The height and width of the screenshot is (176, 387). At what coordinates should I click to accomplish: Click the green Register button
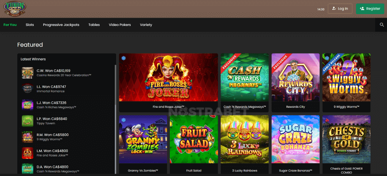370,9
